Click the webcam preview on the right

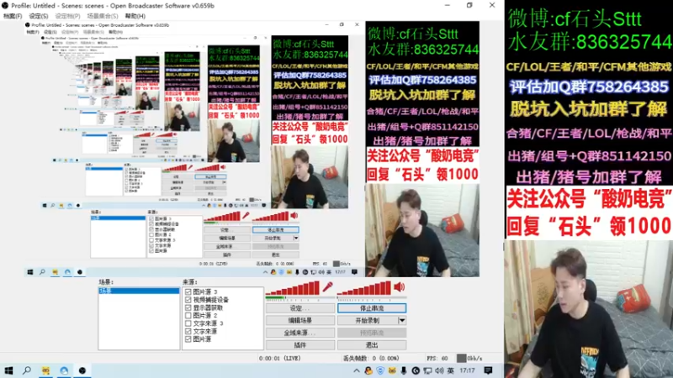[x=589, y=309]
